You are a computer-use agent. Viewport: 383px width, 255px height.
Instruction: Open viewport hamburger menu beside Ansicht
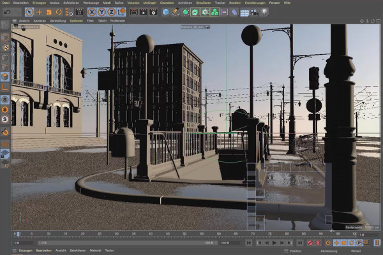pyautogui.click(x=15, y=21)
